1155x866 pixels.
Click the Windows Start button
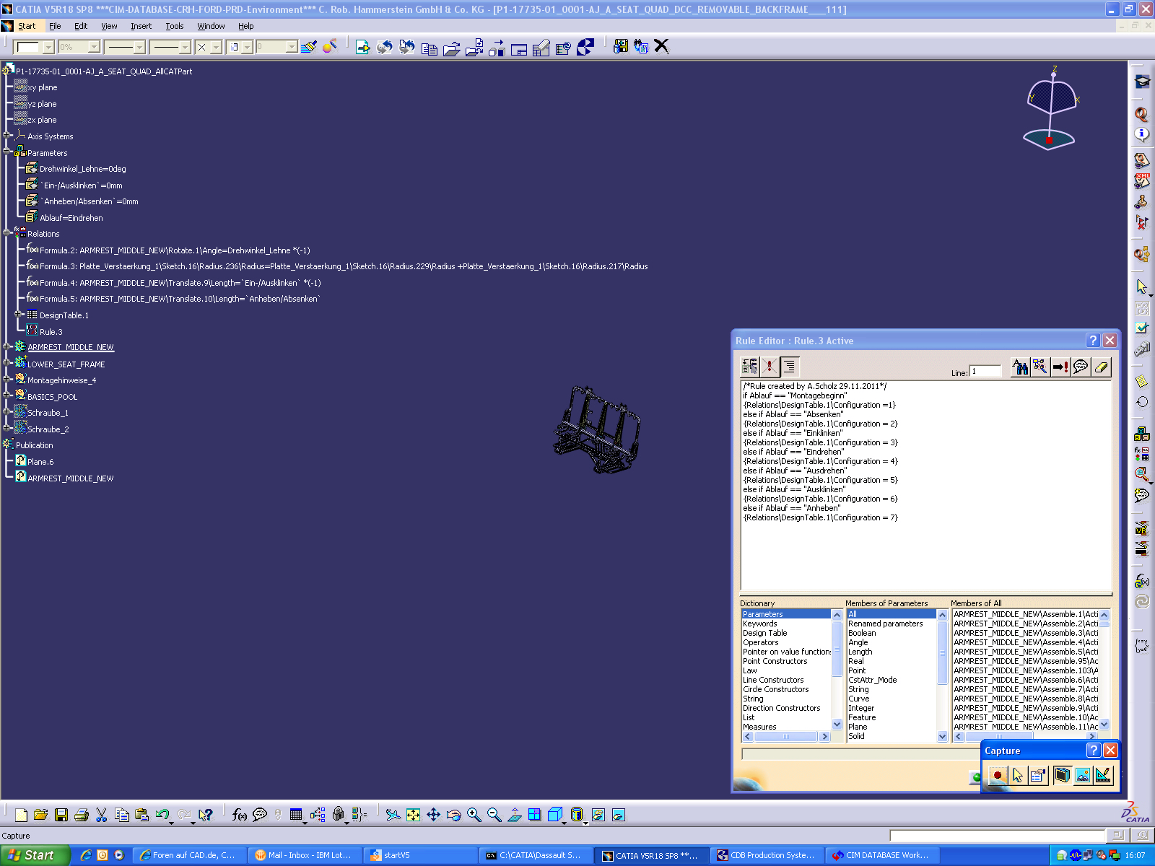coord(35,855)
